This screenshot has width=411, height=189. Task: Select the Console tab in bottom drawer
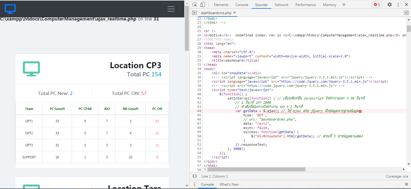coord(207,184)
